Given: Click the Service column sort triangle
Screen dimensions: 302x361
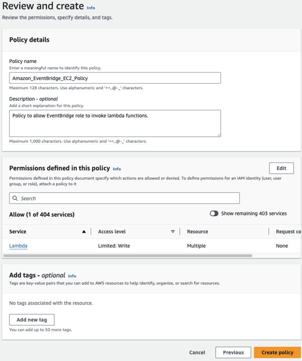Looking at the screenshot, I should click(84, 231).
